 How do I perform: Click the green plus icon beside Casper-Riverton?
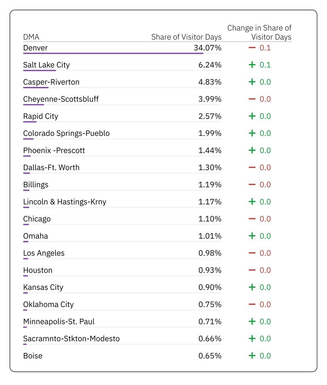pyautogui.click(x=252, y=82)
